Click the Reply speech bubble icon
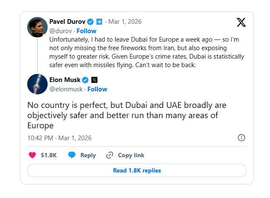Image resolution: width=270 pixels, height=198 pixels. (72, 155)
